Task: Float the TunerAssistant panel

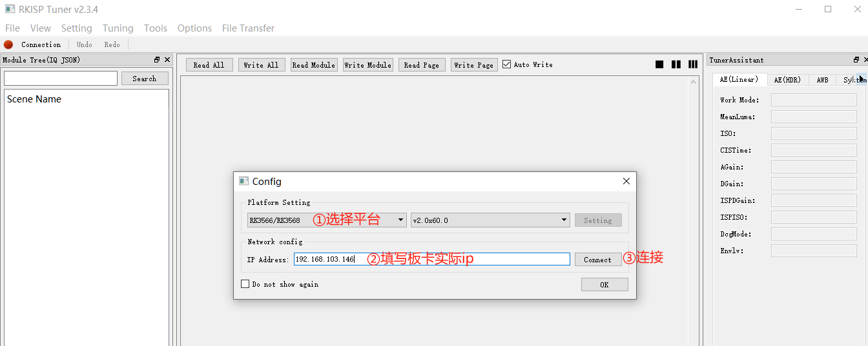Action: click(x=856, y=60)
